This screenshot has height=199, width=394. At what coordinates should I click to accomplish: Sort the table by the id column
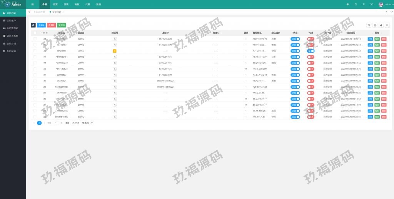[x=45, y=33]
